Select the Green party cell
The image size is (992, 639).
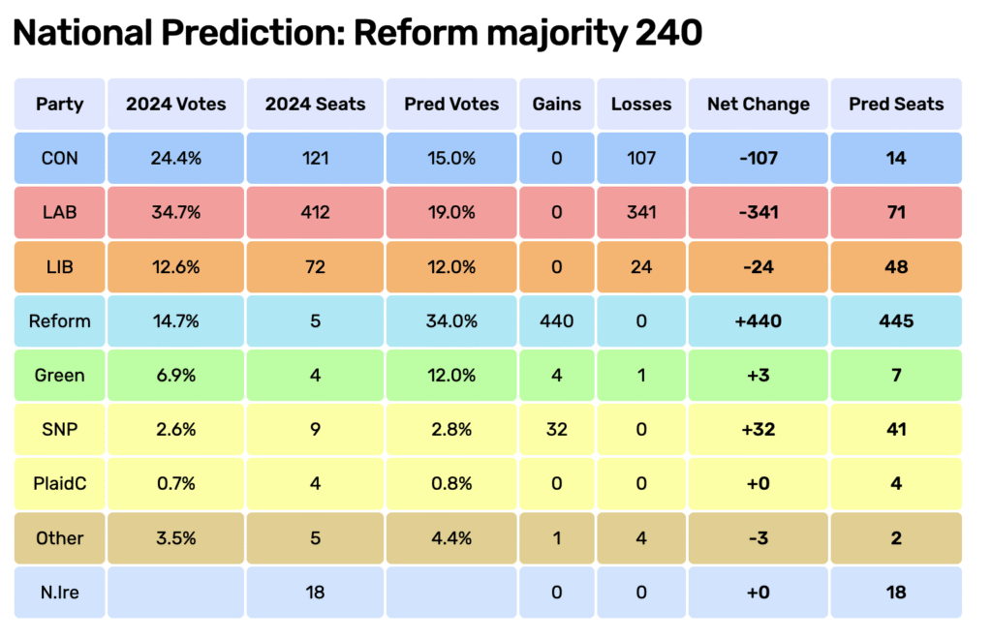[x=60, y=375]
